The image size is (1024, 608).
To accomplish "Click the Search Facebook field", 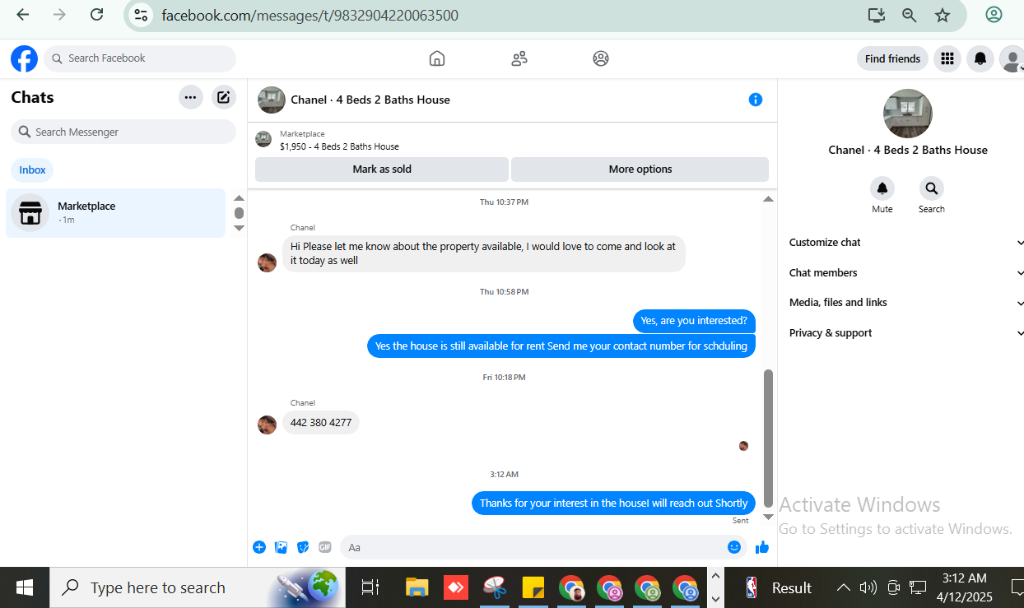I will click(x=140, y=58).
